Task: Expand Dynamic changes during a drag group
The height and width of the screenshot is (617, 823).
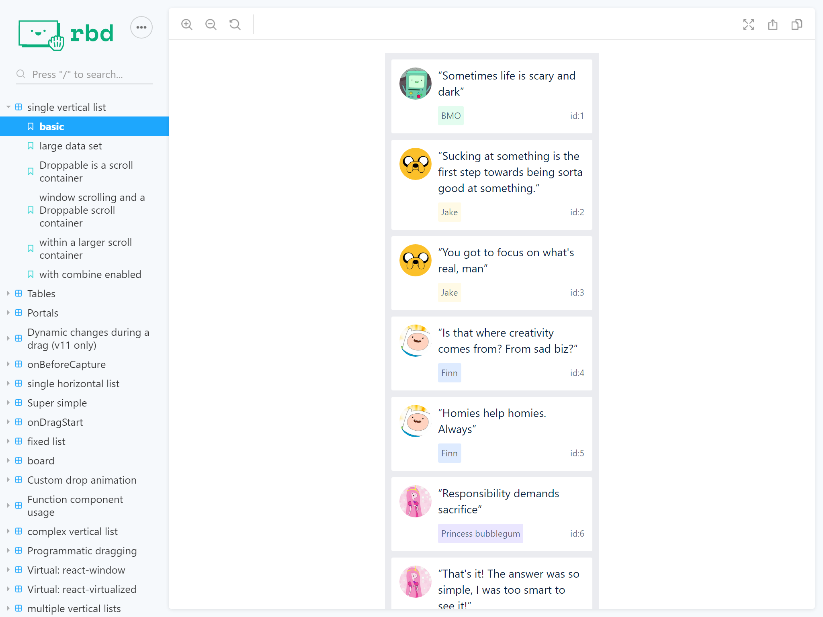Action: pyautogui.click(x=84, y=339)
